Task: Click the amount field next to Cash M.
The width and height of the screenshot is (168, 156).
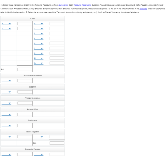Action: pos(57,58)
